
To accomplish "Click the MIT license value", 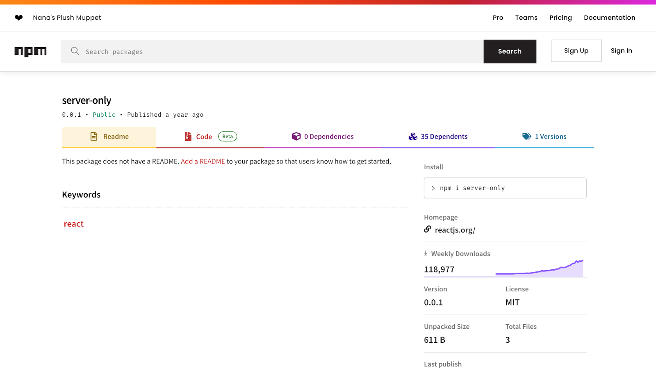I will click(x=512, y=303).
